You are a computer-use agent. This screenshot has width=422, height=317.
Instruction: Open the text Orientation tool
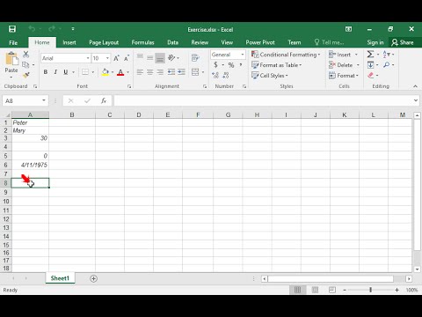[171, 57]
